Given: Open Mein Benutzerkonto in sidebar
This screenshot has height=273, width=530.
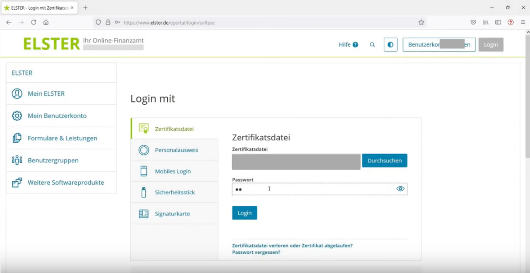Looking at the screenshot, I should click(61, 116).
